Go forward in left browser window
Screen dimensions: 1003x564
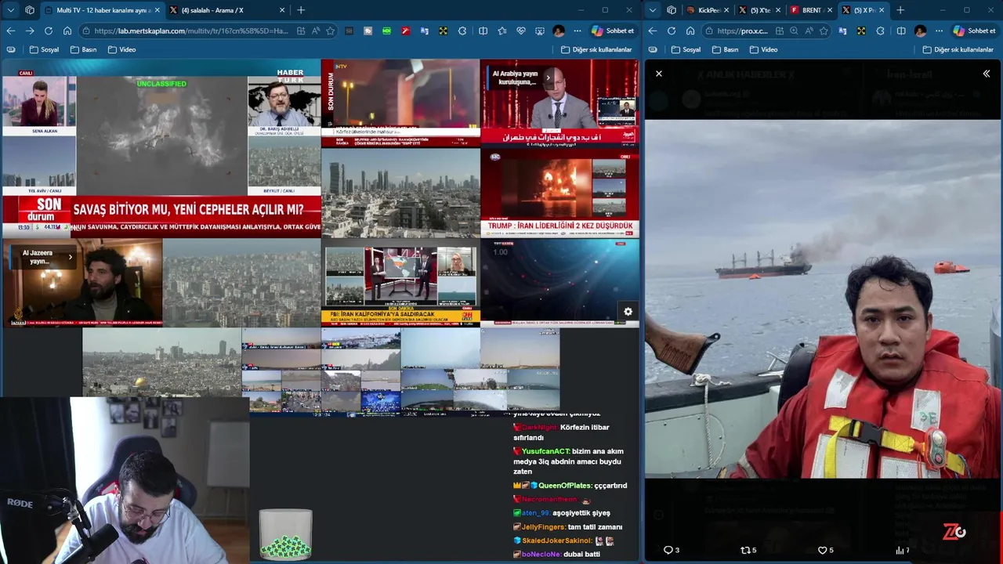pyautogui.click(x=29, y=31)
